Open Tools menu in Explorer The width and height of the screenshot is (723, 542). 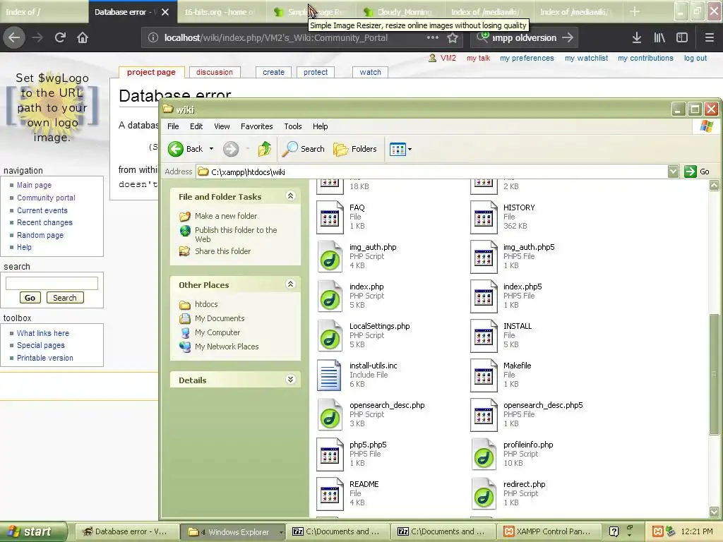[293, 126]
